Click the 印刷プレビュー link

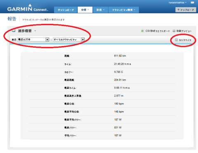(184, 31)
